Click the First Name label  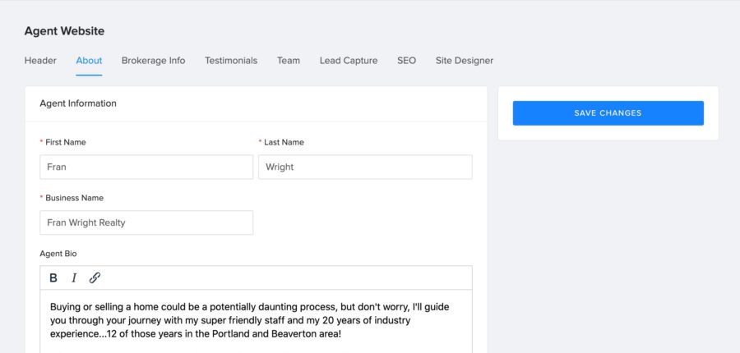coord(66,142)
